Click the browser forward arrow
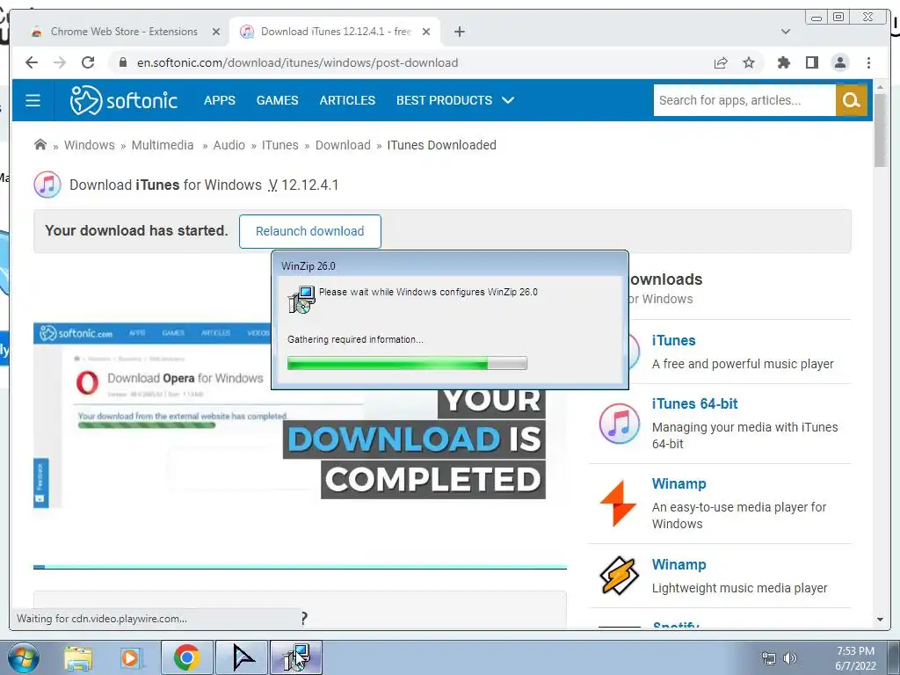 point(60,62)
